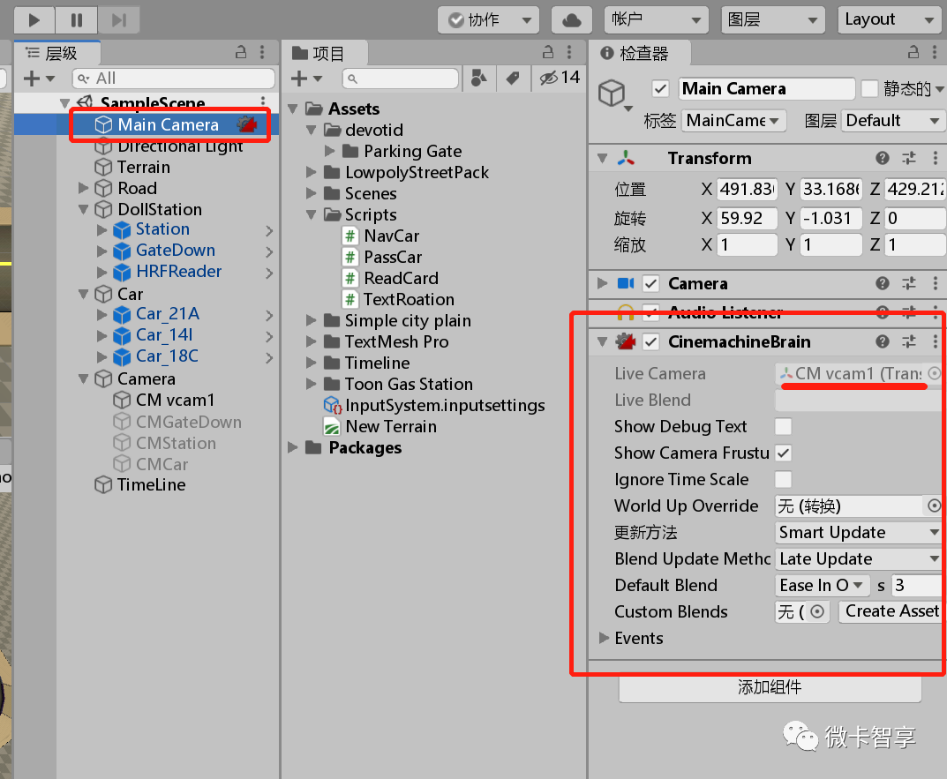Open CinemachineBrain help icon
This screenshot has width=947, height=779.
[x=883, y=341]
